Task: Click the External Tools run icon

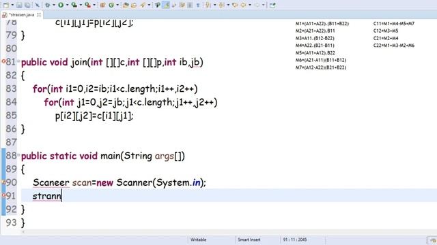Action: [x=87, y=5]
